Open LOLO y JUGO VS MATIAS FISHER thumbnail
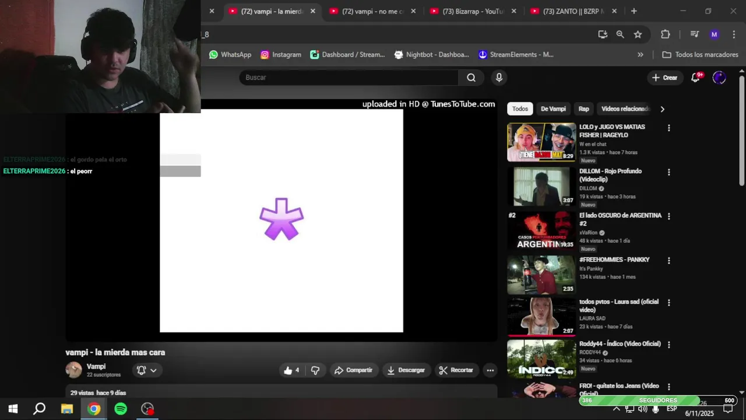This screenshot has height=420, width=746. point(541,142)
